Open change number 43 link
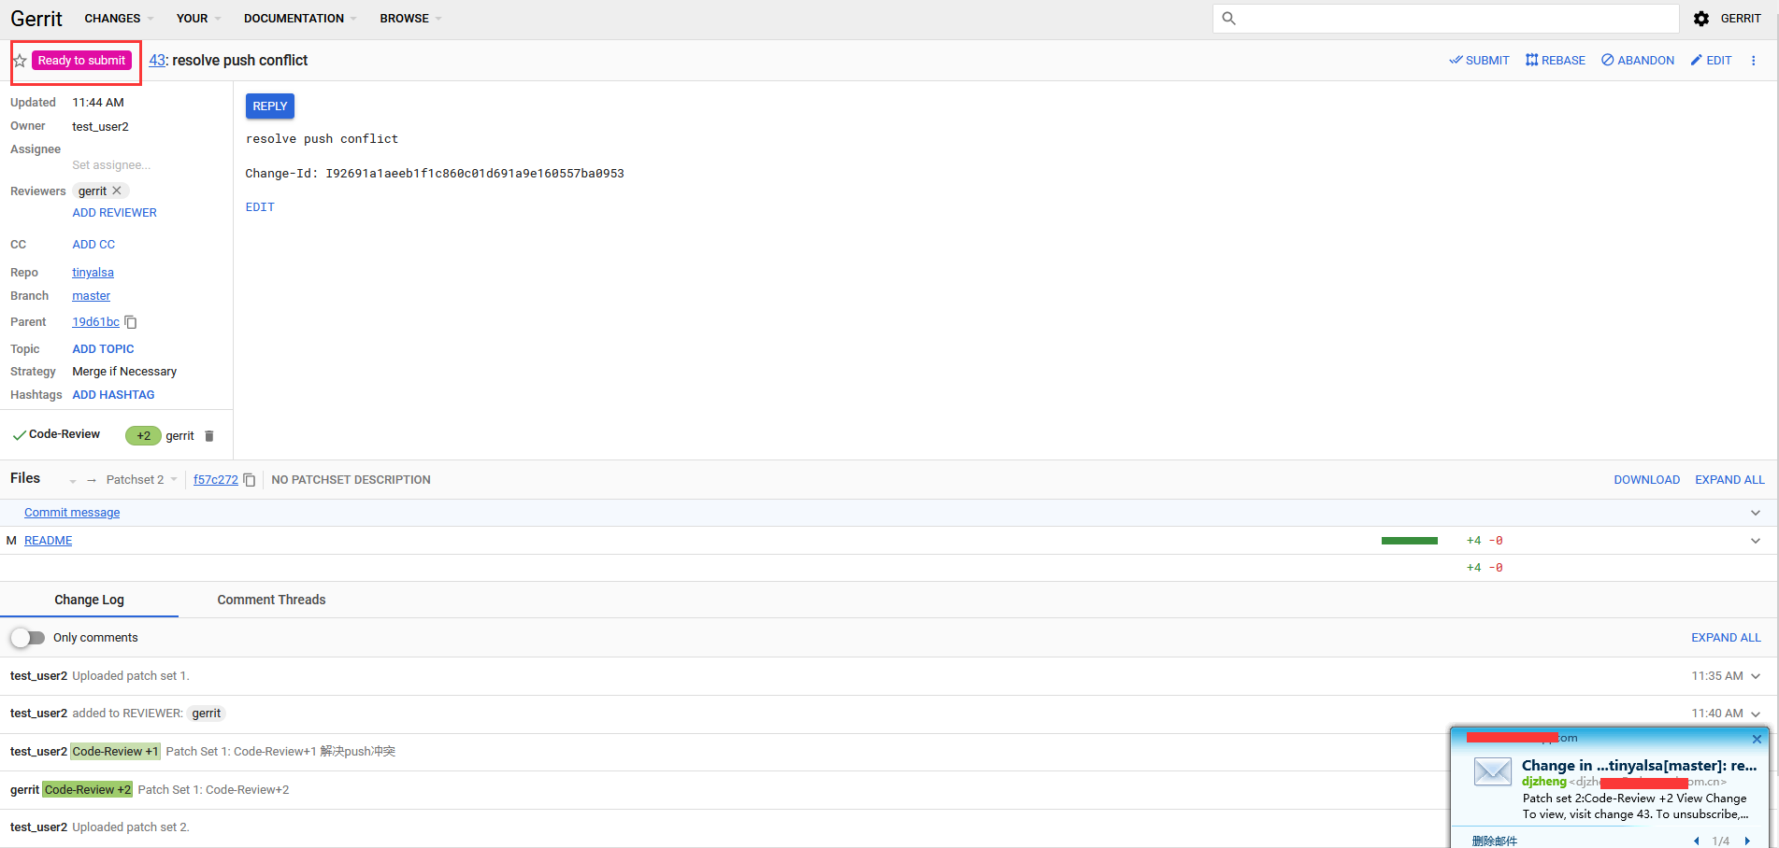The width and height of the screenshot is (1779, 848). pos(157,61)
